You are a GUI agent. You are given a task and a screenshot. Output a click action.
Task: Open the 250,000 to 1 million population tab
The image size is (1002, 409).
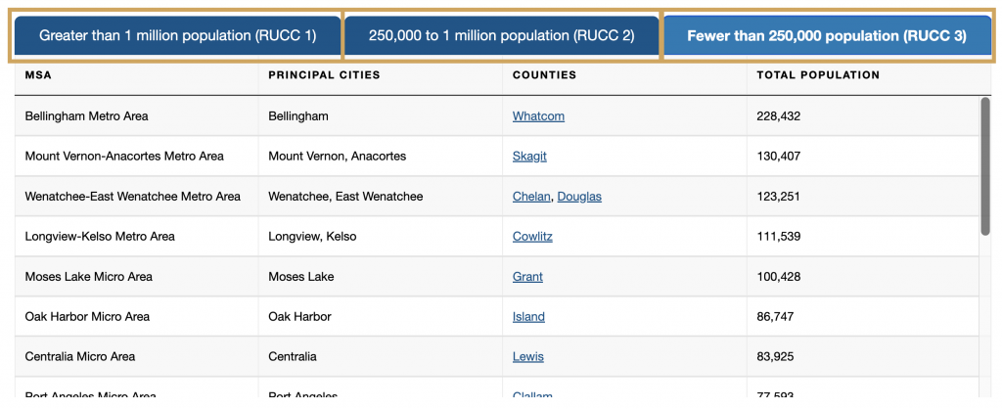click(502, 36)
